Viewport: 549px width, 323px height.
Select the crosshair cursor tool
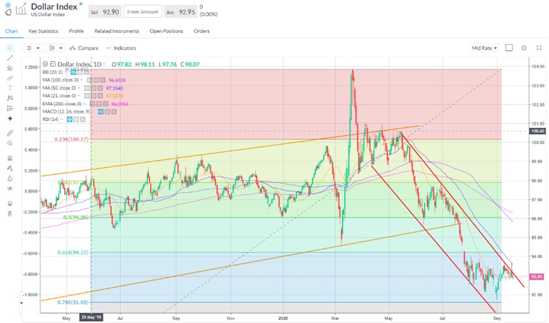(x=10, y=48)
